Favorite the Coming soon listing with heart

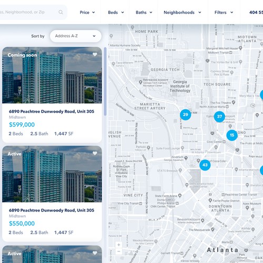[95, 55]
